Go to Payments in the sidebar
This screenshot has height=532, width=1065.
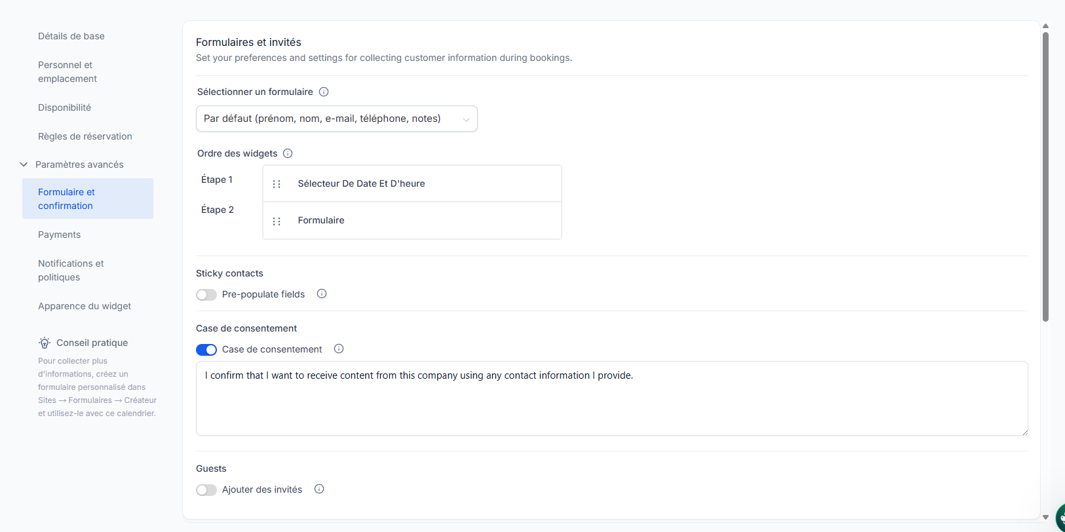[x=59, y=235]
